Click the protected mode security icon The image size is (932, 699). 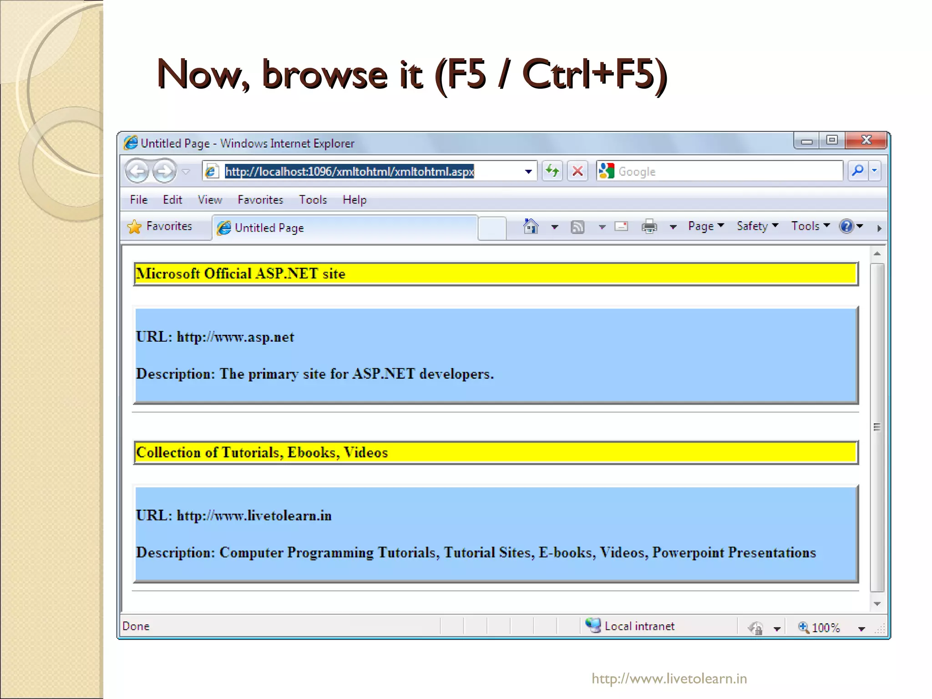pos(755,628)
